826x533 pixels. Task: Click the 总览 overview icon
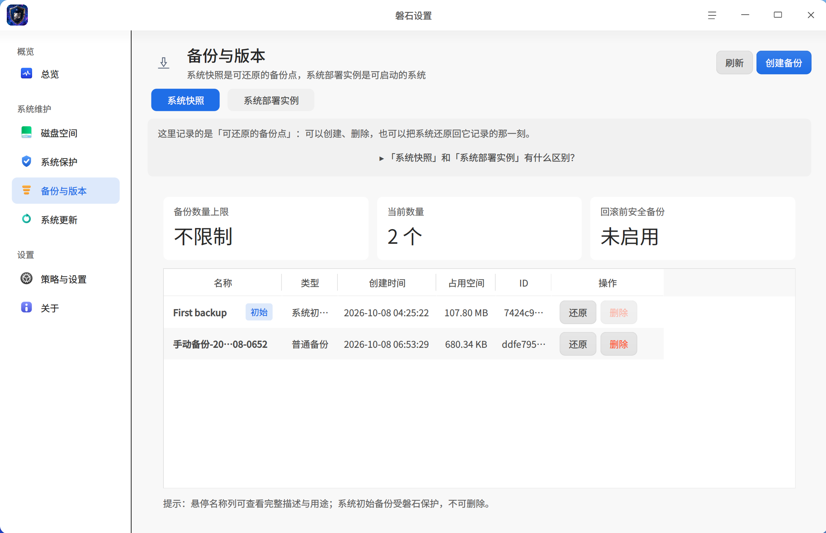click(x=26, y=74)
